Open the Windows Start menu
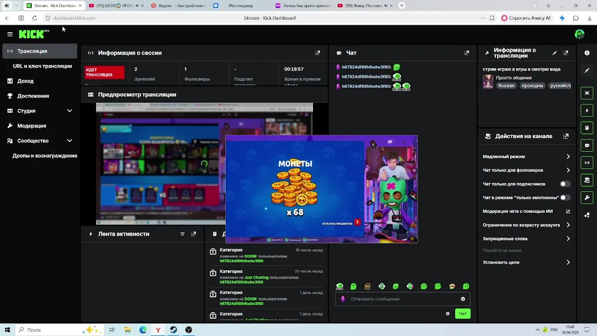This screenshot has width=597, height=336. coord(7,330)
